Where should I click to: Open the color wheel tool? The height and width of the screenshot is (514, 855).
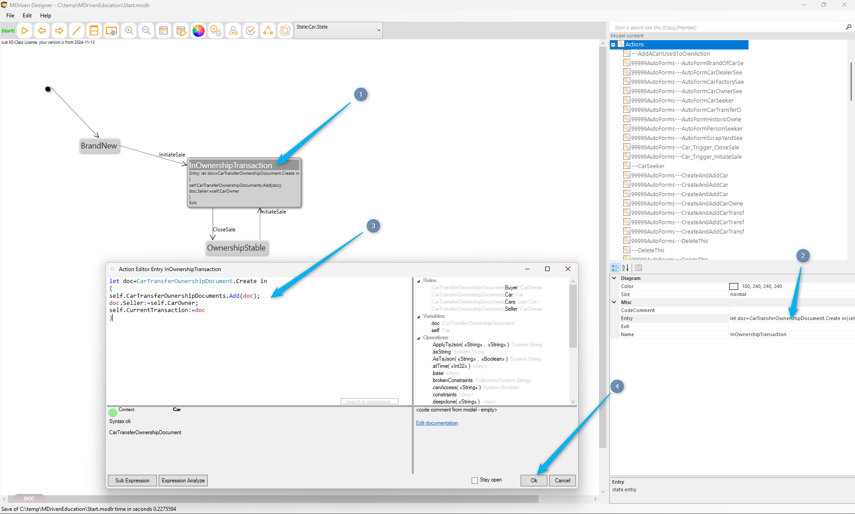(x=198, y=31)
